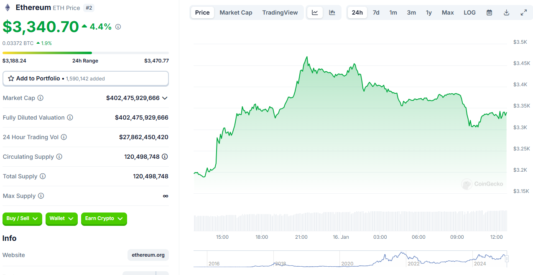Image resolution: width=533 pixels, height=275 pixels.
Task: Select 1m time range
Action: pos(393,12)
